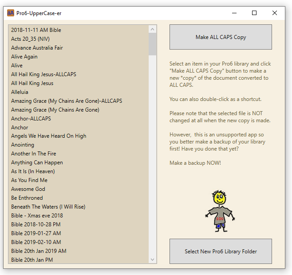Click the Pro6-UpperCase-er app icon in title bar

(11, 13)
